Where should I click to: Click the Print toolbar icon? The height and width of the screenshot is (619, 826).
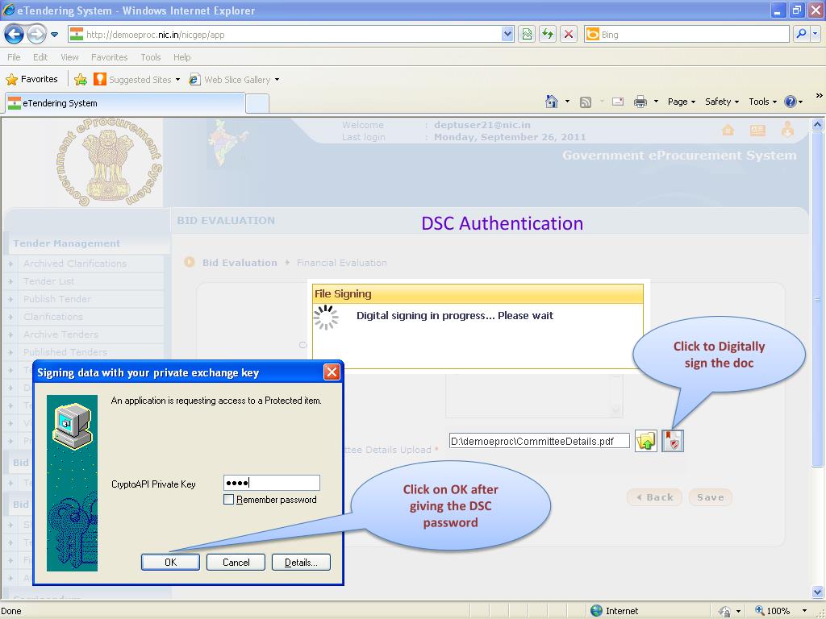(640, 102)
